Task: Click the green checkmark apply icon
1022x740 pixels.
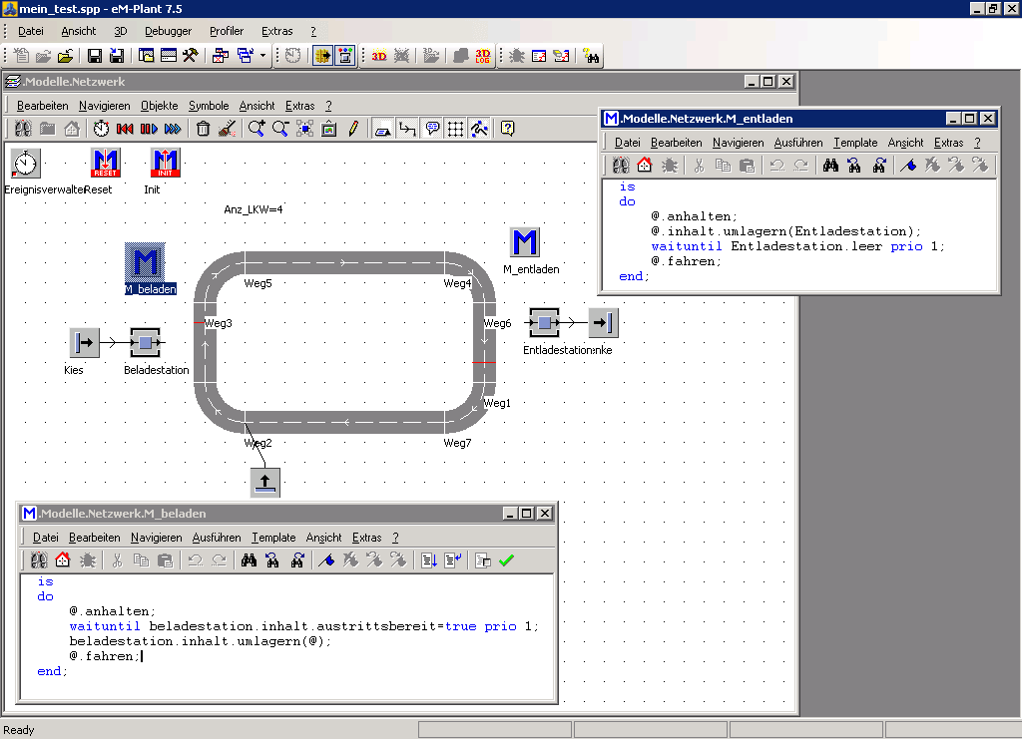Action: pos(506,560)
